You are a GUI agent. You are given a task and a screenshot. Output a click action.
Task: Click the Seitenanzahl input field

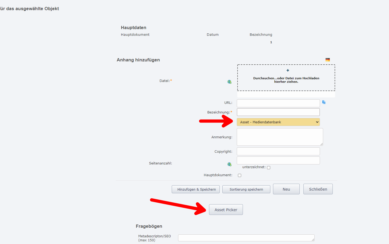coord(278,160)
